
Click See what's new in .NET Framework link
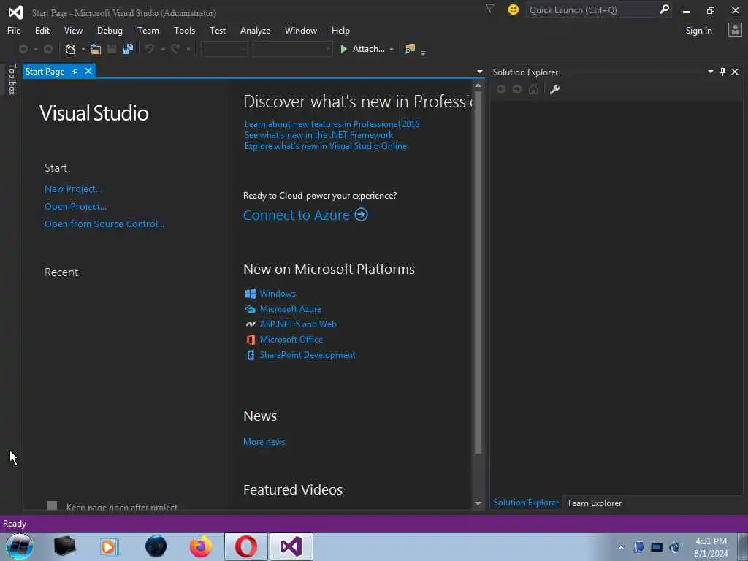click(318, 135)
